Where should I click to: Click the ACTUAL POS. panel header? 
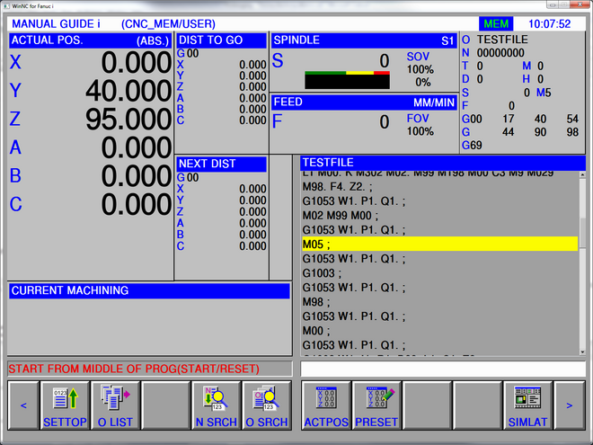(90, 41)
